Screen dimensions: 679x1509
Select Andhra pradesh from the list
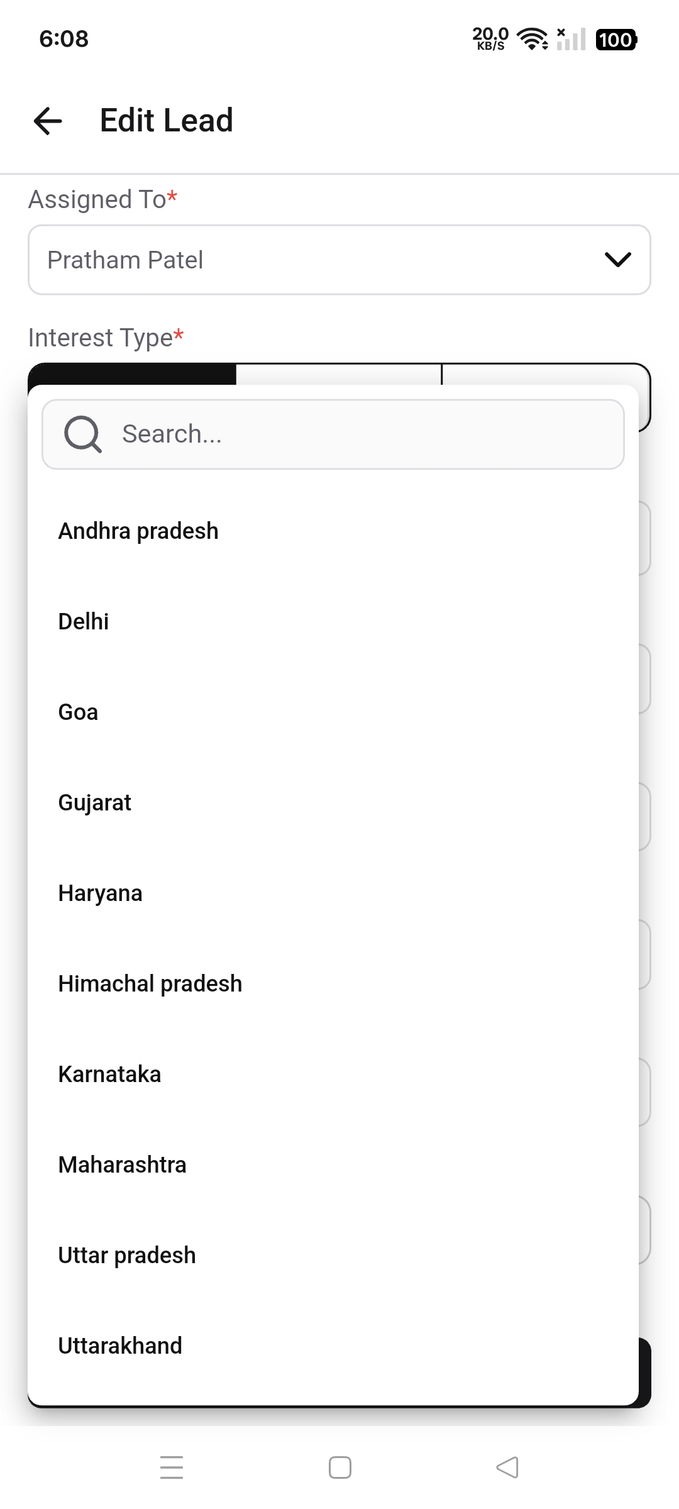tap(138, 531)
